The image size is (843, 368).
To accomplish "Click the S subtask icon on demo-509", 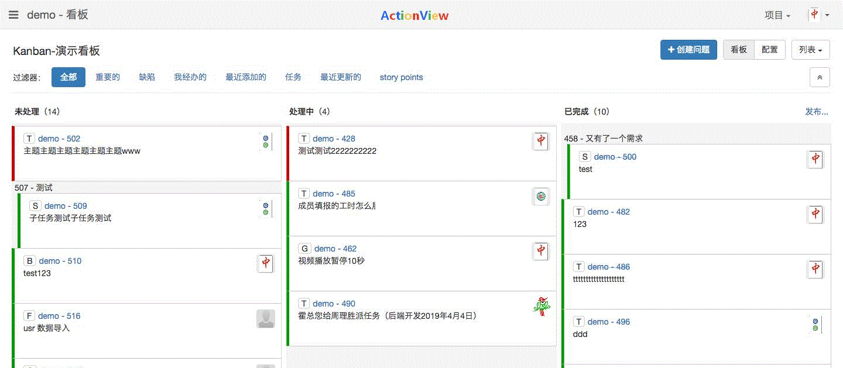I will 35,206.
